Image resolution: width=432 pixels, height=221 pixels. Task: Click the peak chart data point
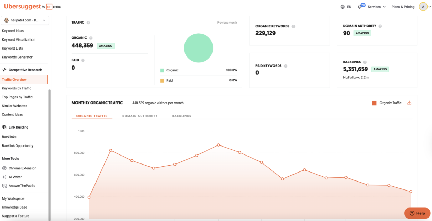[218, 145]
